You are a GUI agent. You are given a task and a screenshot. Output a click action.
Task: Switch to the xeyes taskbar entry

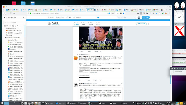coord(113,103)
